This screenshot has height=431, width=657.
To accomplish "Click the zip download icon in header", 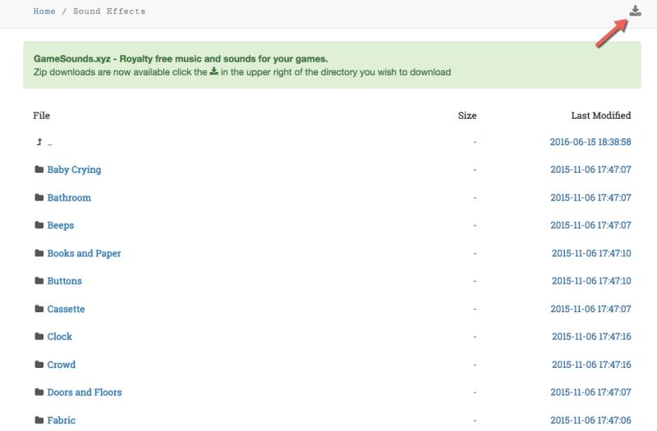I will pyautogui.click(x=635, y=11).
